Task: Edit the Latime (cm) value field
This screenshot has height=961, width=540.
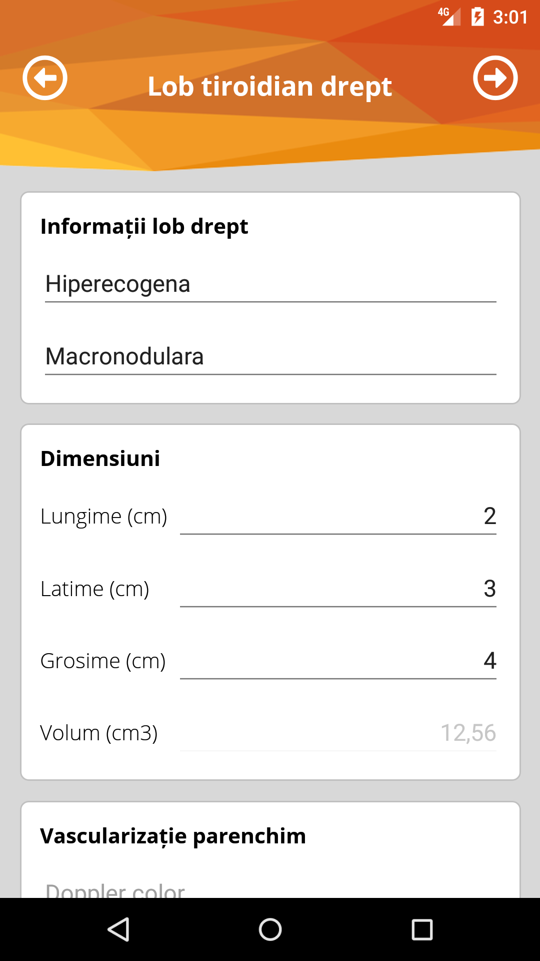Action: [x=338, y=589]
